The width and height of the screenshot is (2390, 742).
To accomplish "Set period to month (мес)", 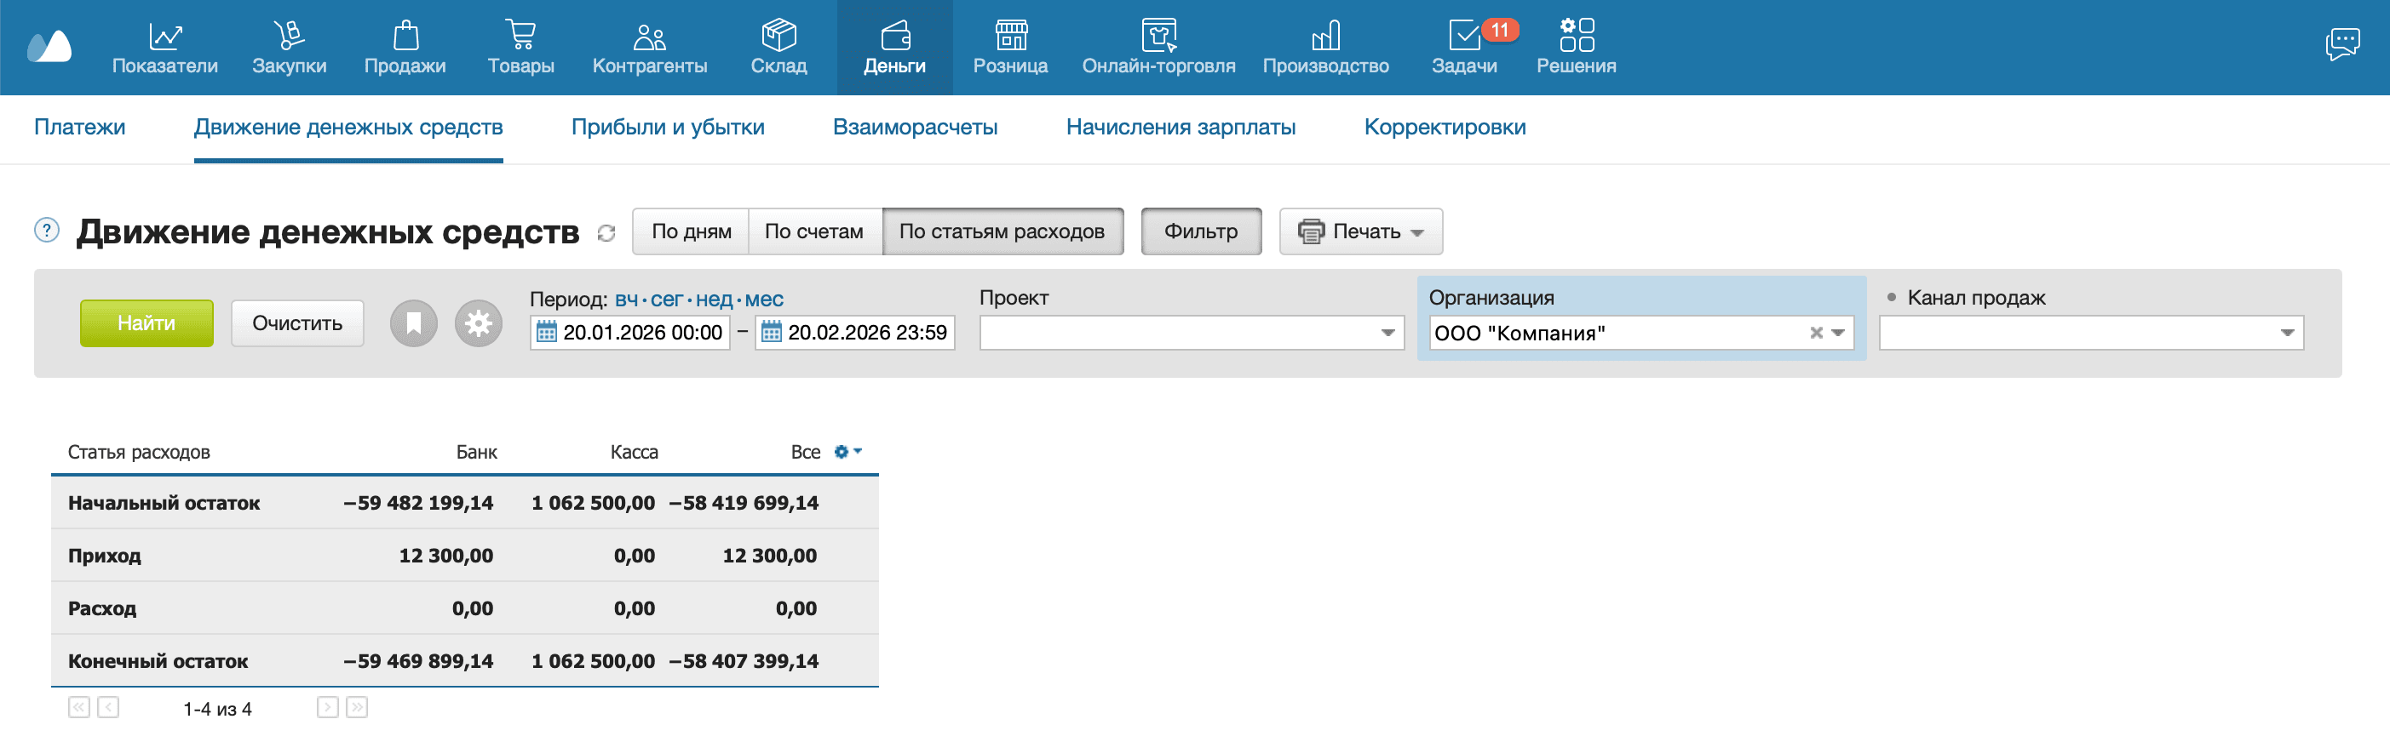I will click(x=763, y=300).
